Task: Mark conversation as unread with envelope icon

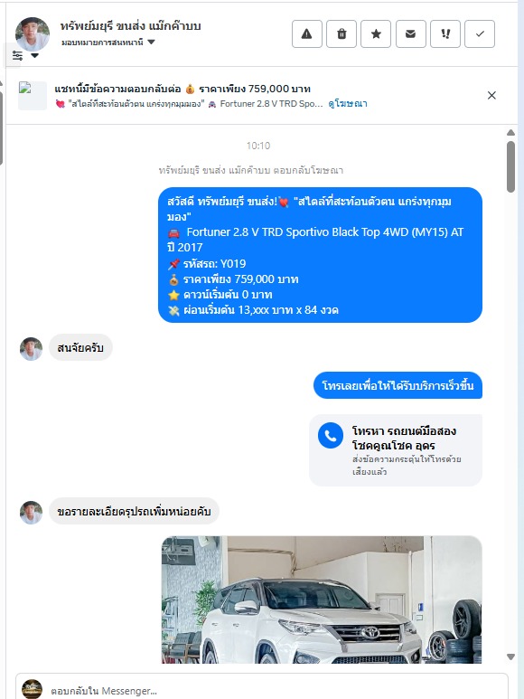Action: (x=410, y=33)
